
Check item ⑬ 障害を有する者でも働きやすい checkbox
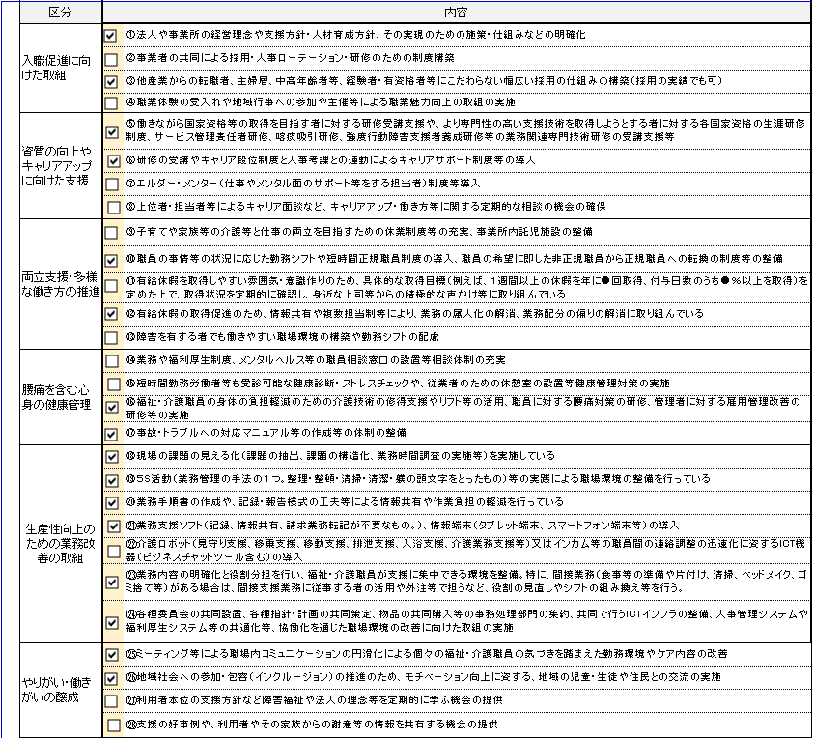point(111,337)
